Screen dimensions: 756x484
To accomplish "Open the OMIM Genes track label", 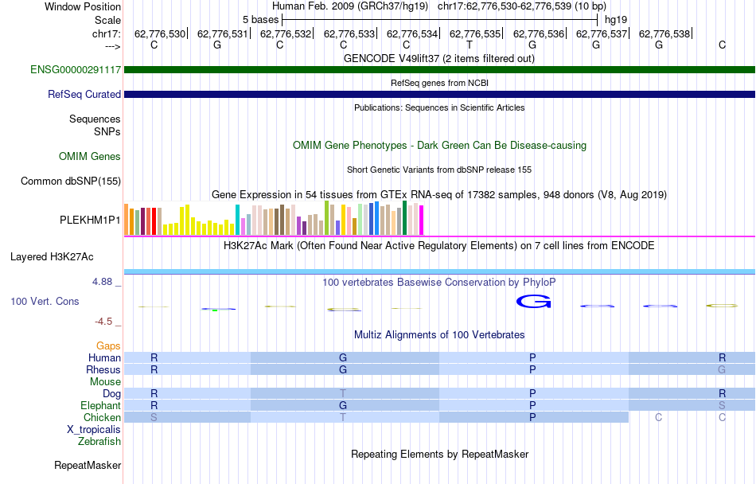I will pos(90,157).
